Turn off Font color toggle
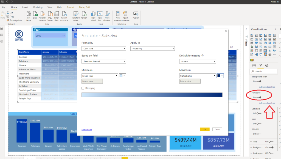The width and height of the screenshot is (281, 159). [x=259, y=97]
